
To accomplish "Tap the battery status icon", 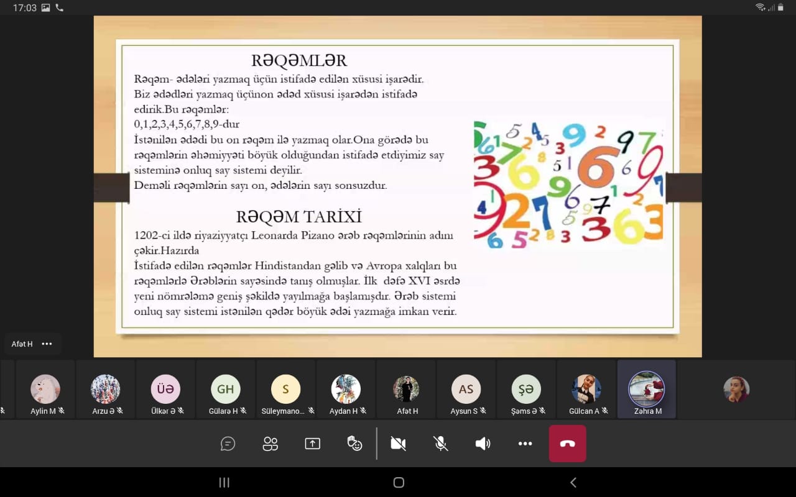I will point(780,7).
